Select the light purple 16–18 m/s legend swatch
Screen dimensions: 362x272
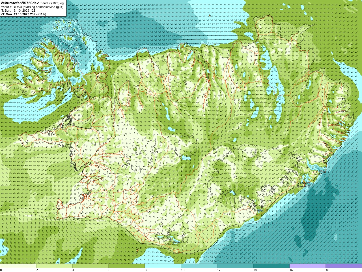pyautogui.click(x=308, y=266)
